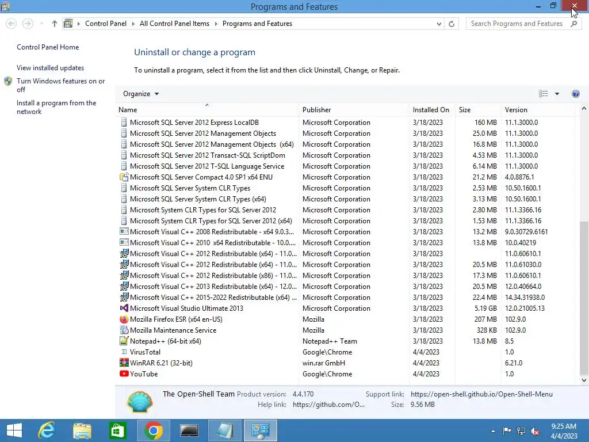This screenshot has width=589, height=442.
Task: Expand the chevron after All Control Panel Items
Action: point(216,24)
